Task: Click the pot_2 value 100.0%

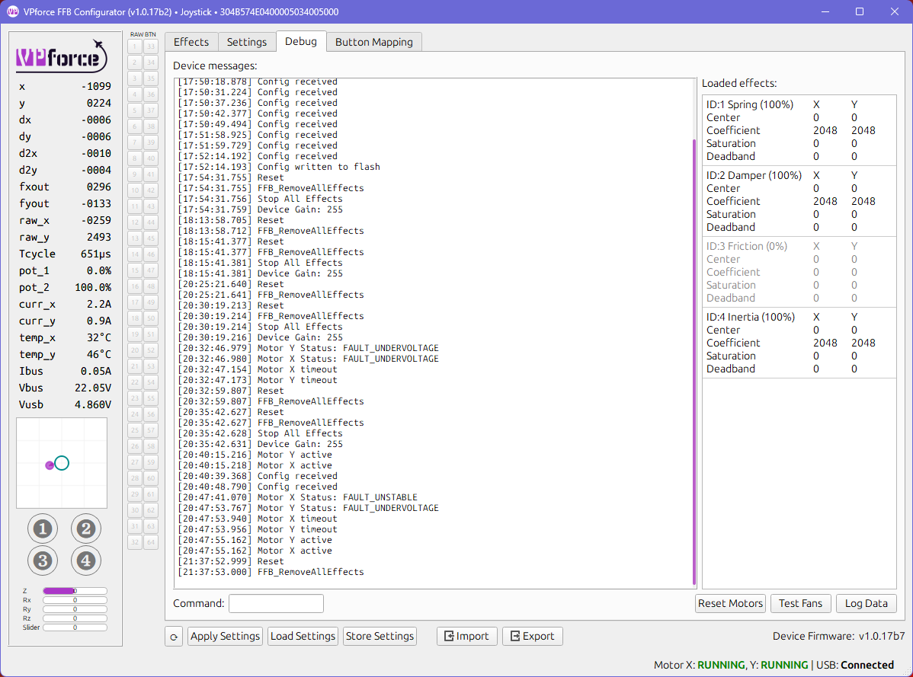Action: click(x=92, y=287)
